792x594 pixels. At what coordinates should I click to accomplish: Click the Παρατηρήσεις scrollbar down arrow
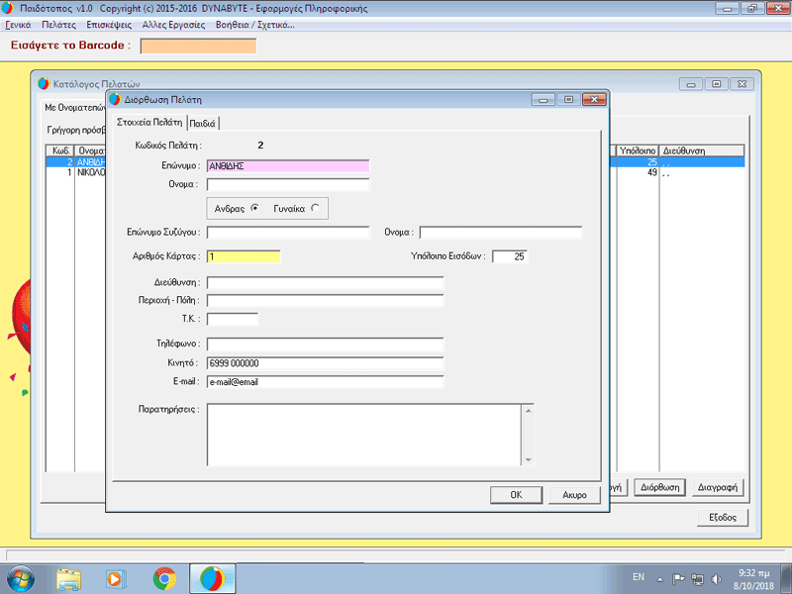coord(529,459)
